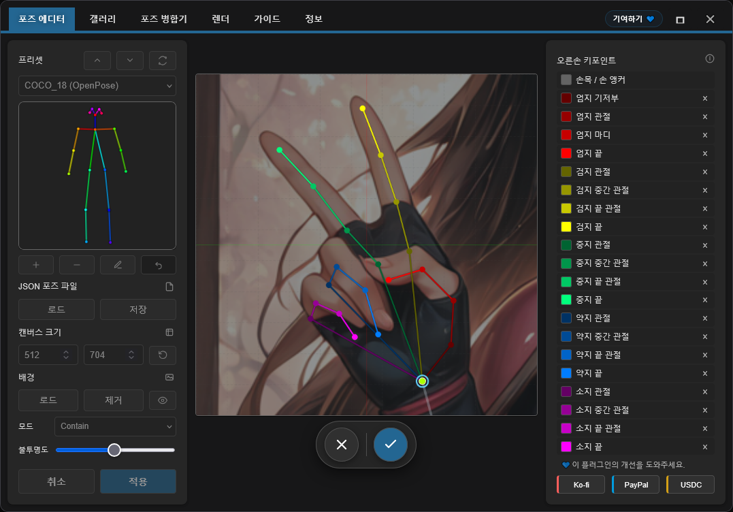
Task: Open the USDC donation link
Action: point(690,485)
